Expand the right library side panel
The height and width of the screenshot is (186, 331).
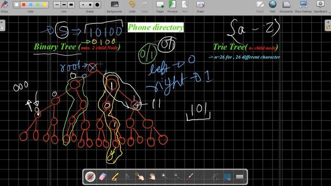[x=328, y=25]
